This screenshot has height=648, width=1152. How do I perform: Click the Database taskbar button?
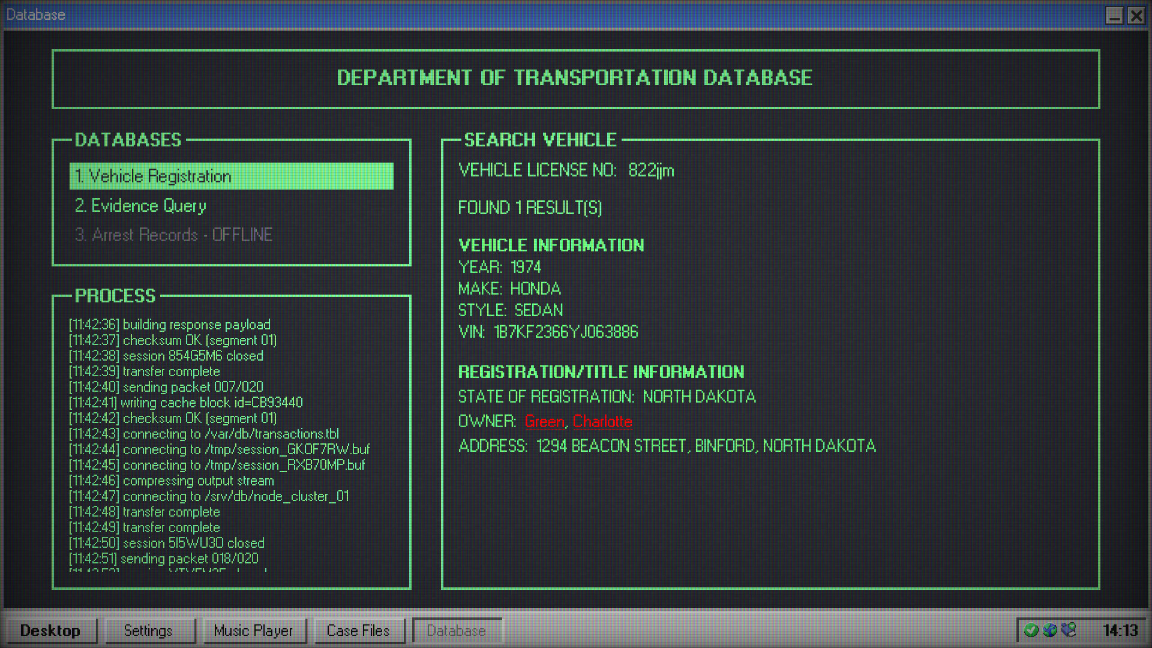(456, 631)
